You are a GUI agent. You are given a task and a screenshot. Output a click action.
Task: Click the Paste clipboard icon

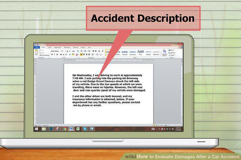[x=36, y=51]
